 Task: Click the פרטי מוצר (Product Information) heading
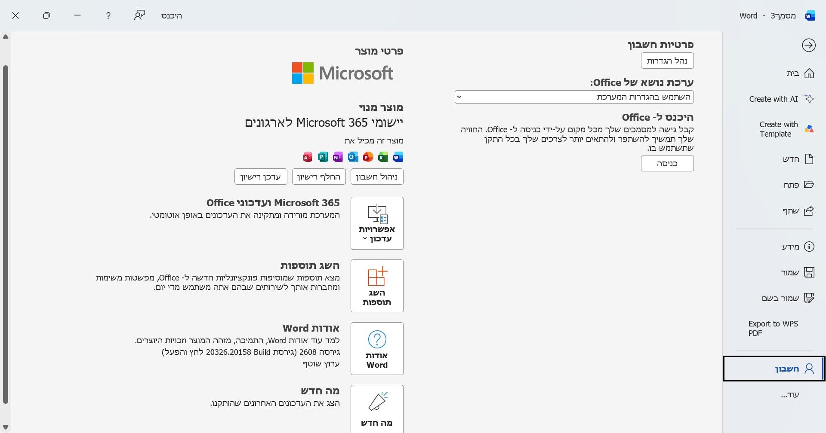(379, 51)
